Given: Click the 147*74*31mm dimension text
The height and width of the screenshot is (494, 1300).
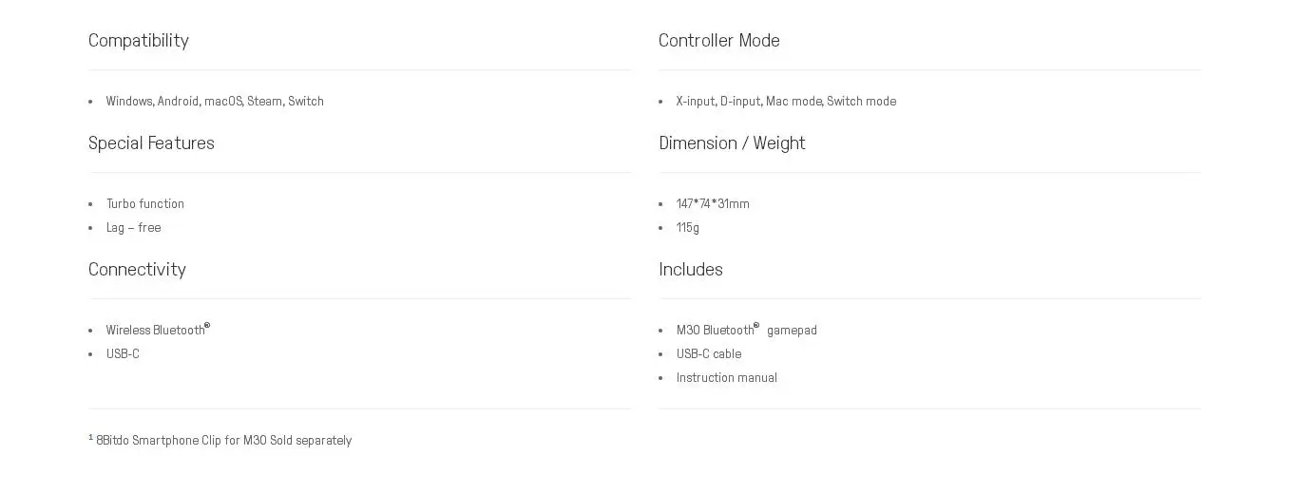Looking at the screenshot, I should point(713,203).
